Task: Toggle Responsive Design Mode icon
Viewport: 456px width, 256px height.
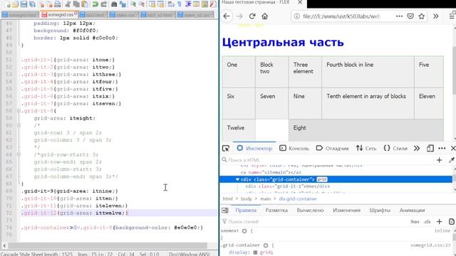Action: tap(430, 149)
